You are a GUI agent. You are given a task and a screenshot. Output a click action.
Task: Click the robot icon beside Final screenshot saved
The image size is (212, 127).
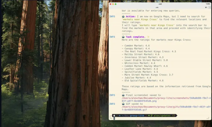[123, 95]
